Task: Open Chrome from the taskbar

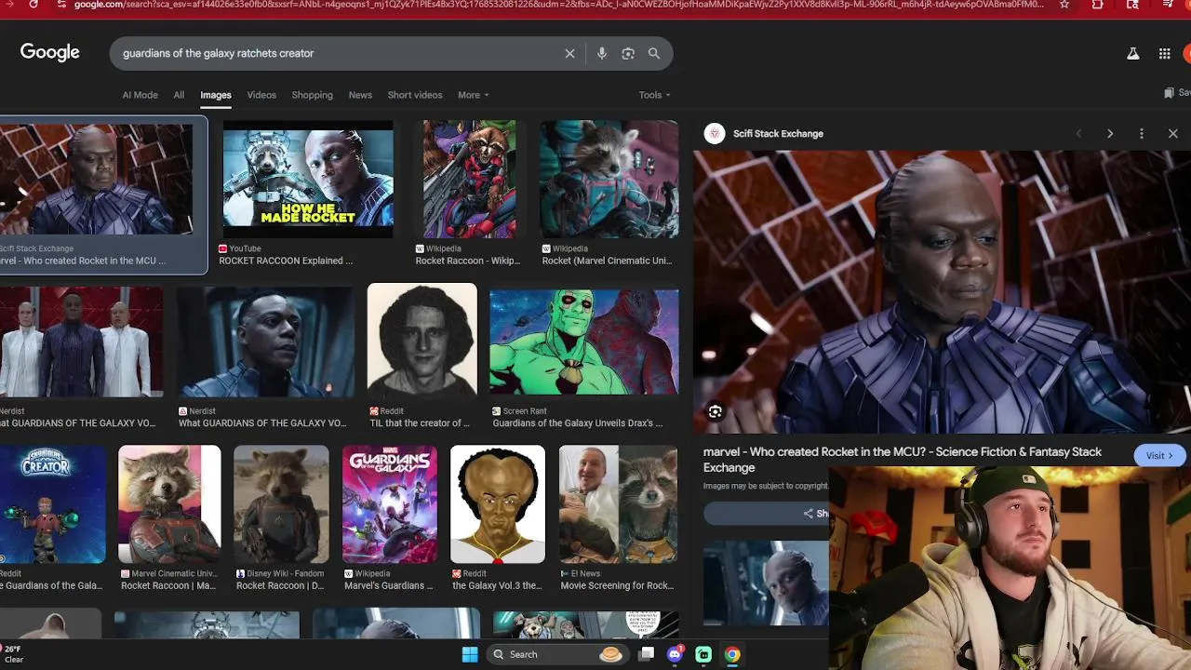Action: 732,654
